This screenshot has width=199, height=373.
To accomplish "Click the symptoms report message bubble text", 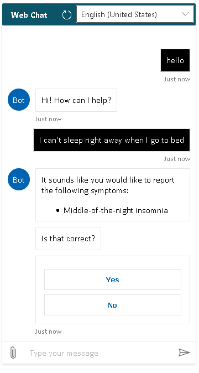I will [108, 185].
